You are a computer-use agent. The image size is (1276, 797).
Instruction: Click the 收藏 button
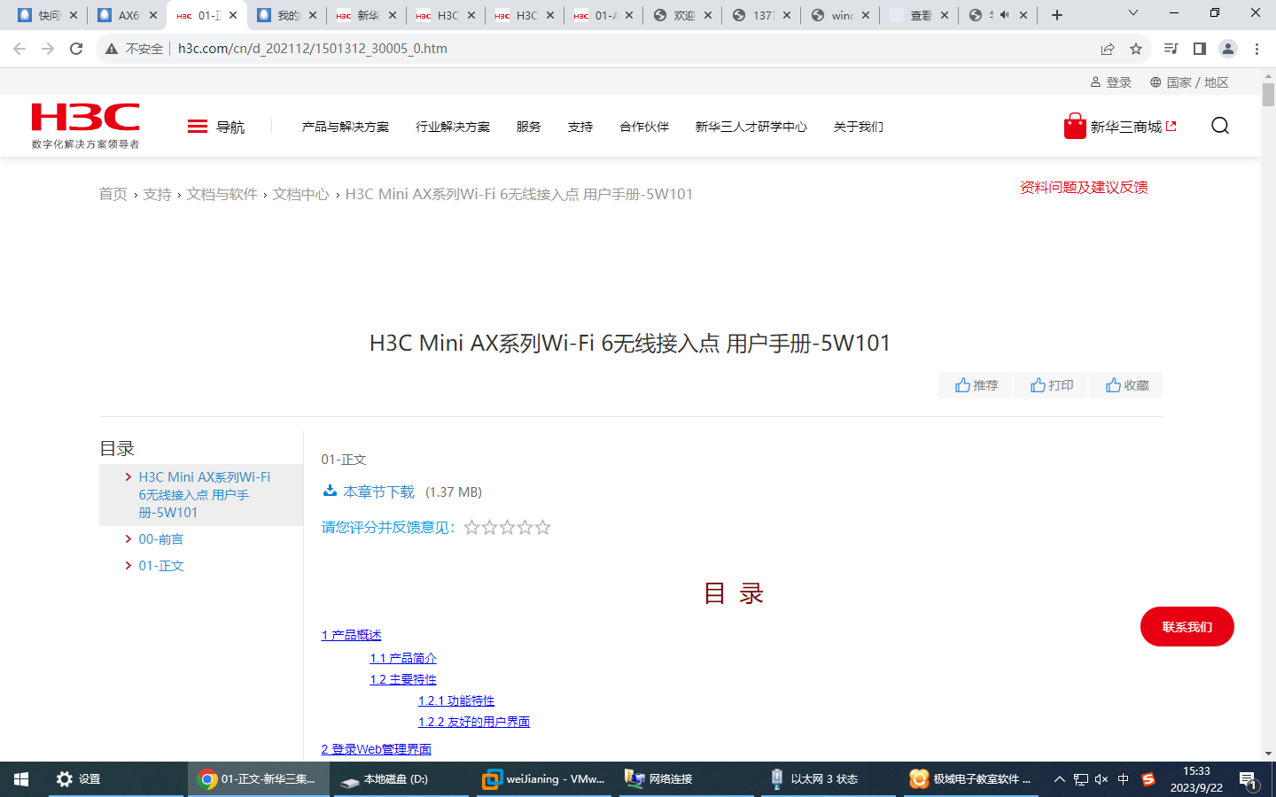1126,385
